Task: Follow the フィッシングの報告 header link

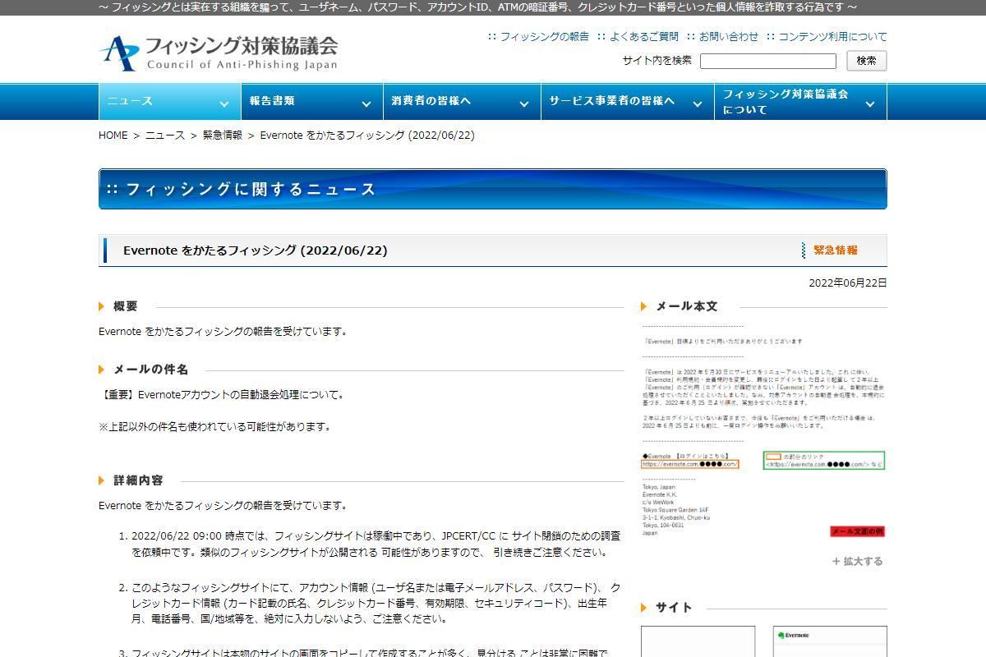Action: coord(544,37)
